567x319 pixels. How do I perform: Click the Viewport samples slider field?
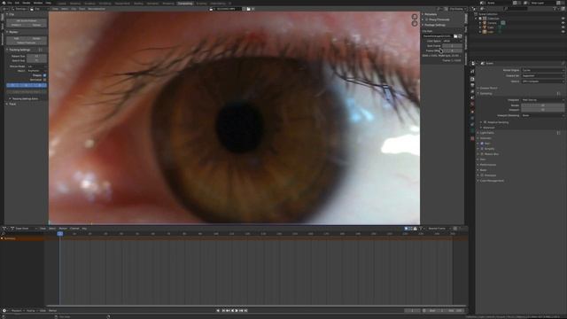[x=542, y=110]
